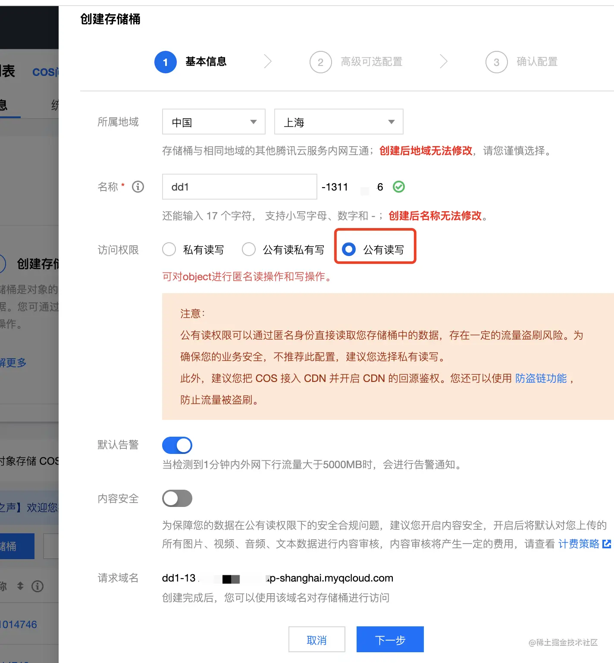This screenshot has height=663, width=614.
Task: Click the 确认配置 step label
Action: pyautogui.click(x=537, y=62)
